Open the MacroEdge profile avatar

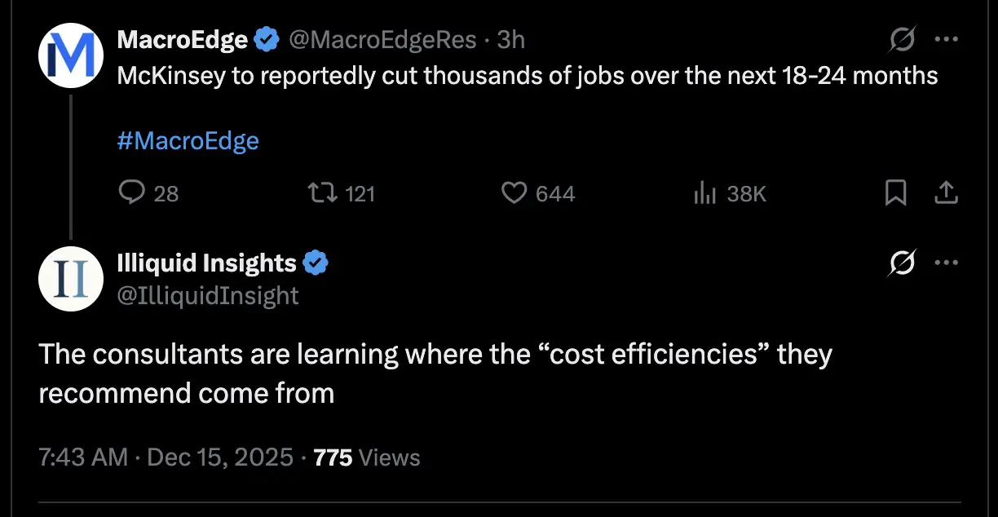click(x=71, y=56)
